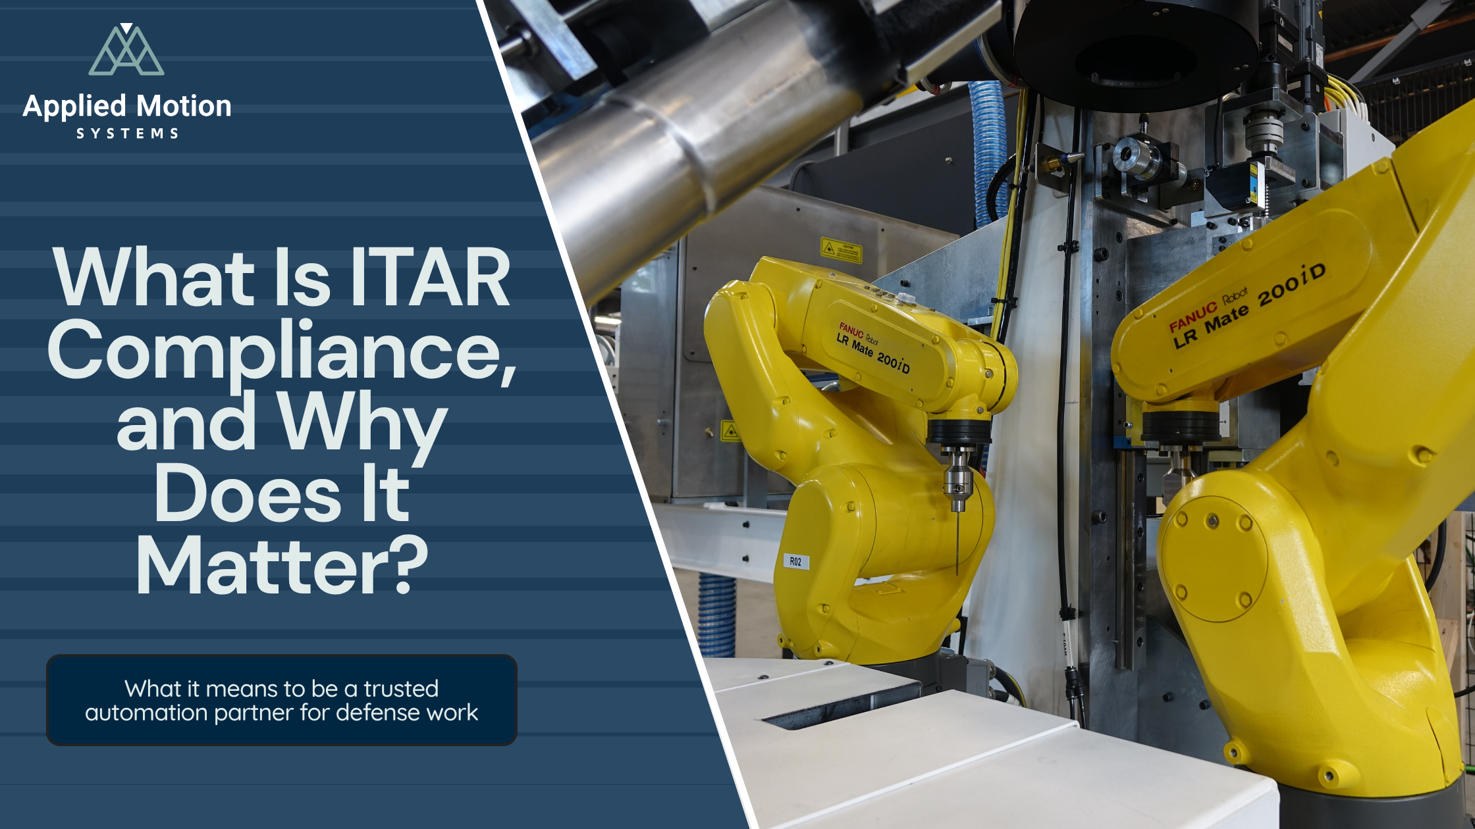
Task: Click the 'trusted automation partner' subtitle box
Action: (282, 700)
